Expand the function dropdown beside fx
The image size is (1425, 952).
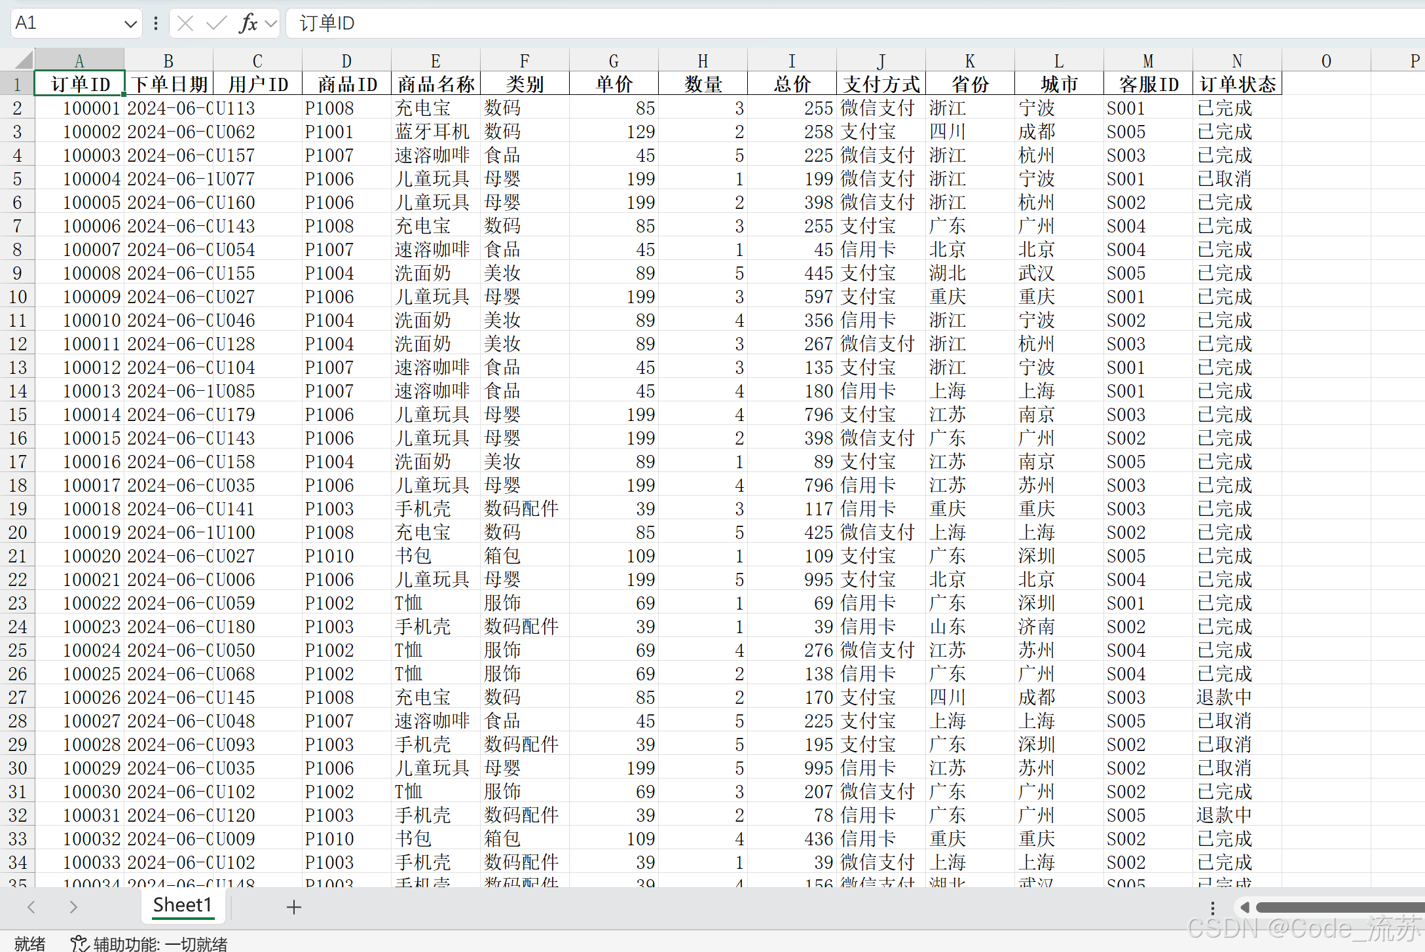click(x=271, y=24)
